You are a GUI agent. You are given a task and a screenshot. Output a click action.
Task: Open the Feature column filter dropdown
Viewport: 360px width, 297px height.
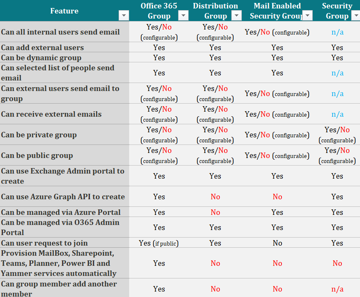pyautogui.click(x=124, y=15)
